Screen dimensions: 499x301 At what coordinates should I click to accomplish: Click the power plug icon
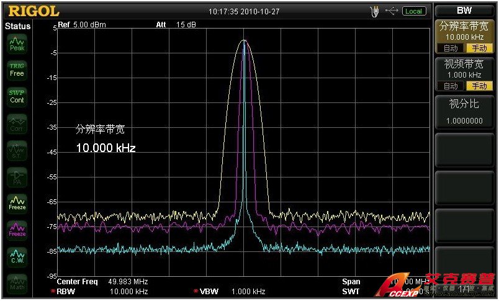point(374,11)
